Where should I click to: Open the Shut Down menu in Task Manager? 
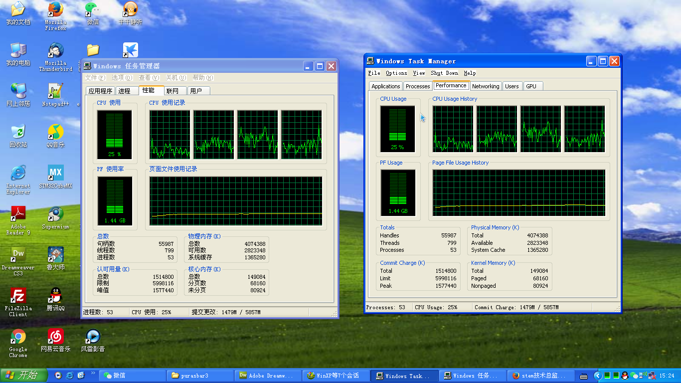pyautogui.click(x=444, y=73)
